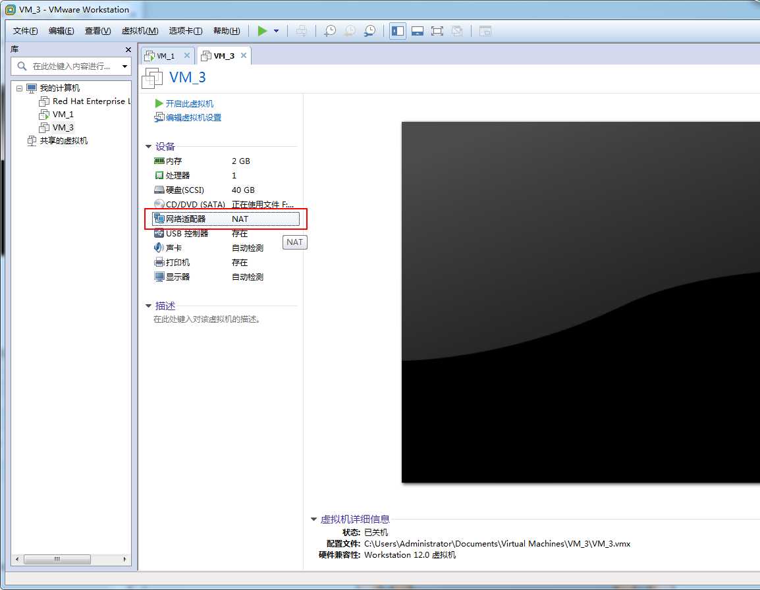Collapse the 描述 section

[148, 306]
